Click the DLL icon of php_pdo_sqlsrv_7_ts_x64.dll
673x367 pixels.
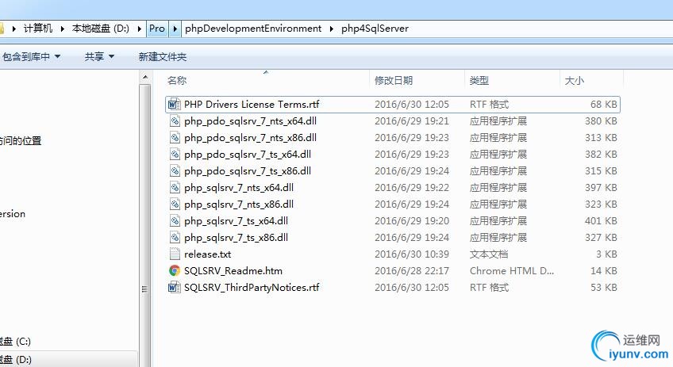click(175, 155)
